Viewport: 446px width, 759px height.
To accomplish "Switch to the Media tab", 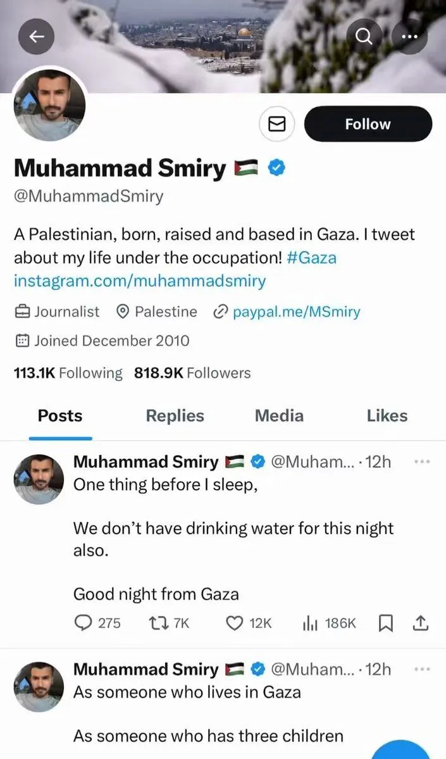I will pyautogui.click(x=279, y=415).
